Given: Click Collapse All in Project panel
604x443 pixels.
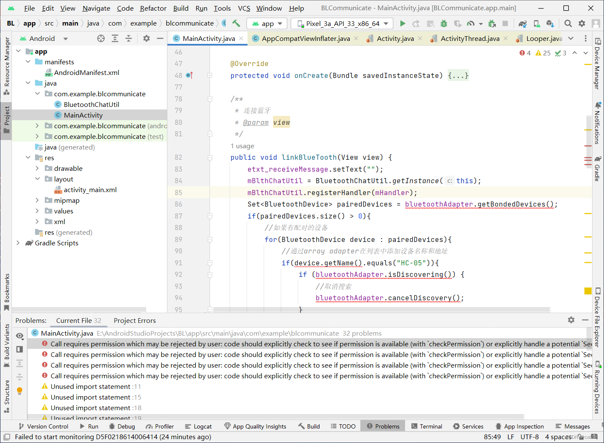Looking at the screenshot, I should click(x=129, y=38).
